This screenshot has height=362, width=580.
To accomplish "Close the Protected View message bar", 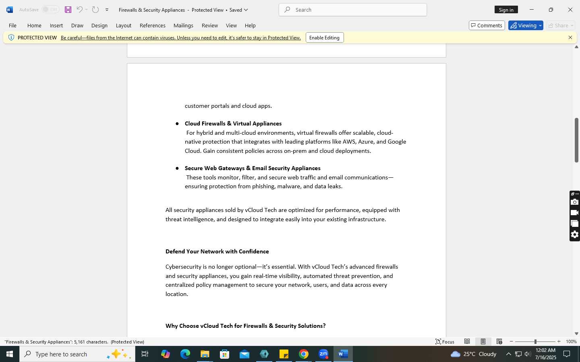I will (570, 37).
